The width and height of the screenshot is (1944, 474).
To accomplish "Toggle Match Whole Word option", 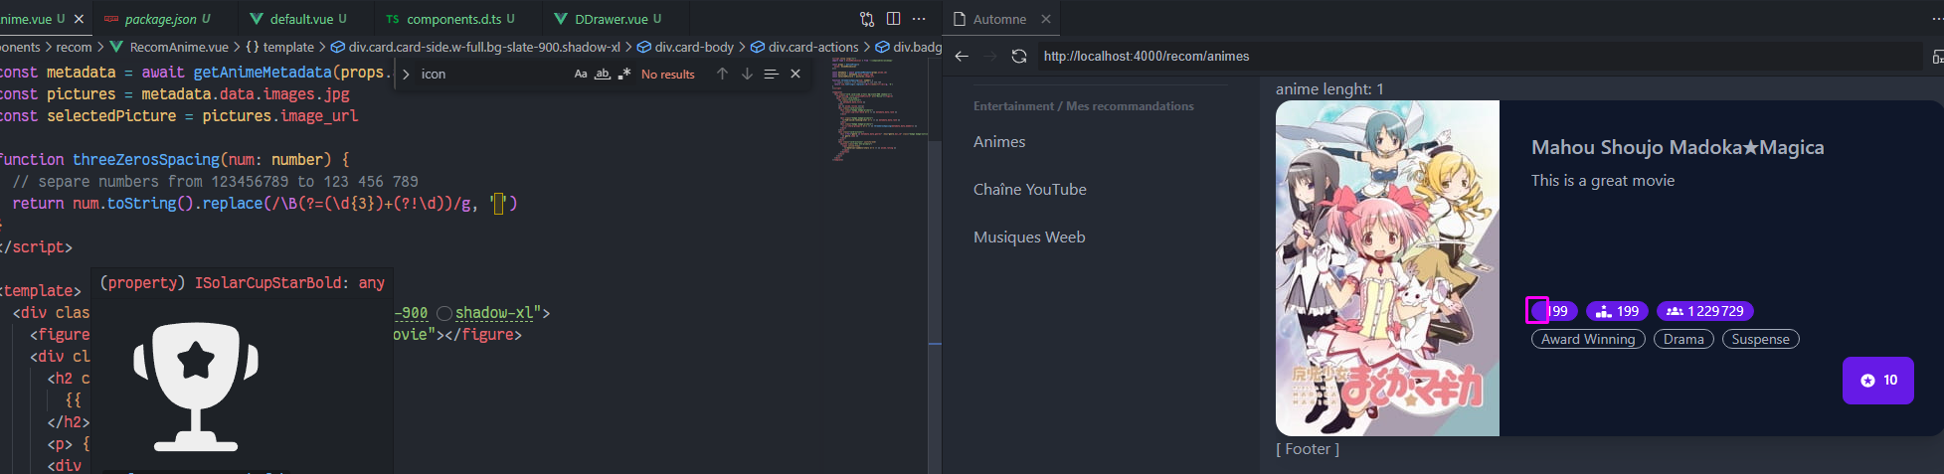I will point(603,74).
